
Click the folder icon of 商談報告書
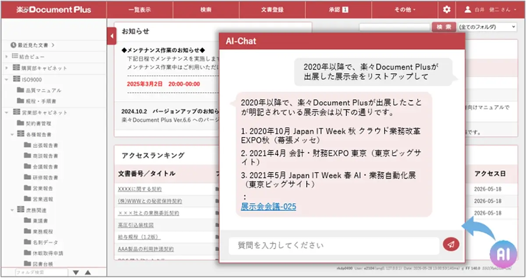[28, 156]
